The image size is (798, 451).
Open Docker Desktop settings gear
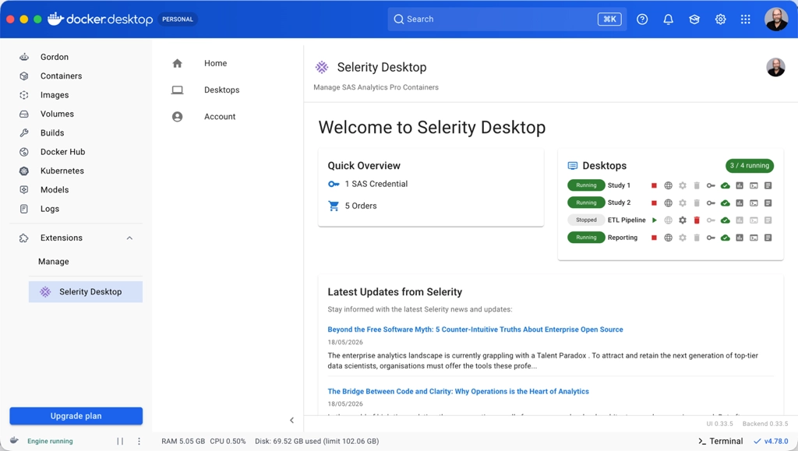coord(720,19)
